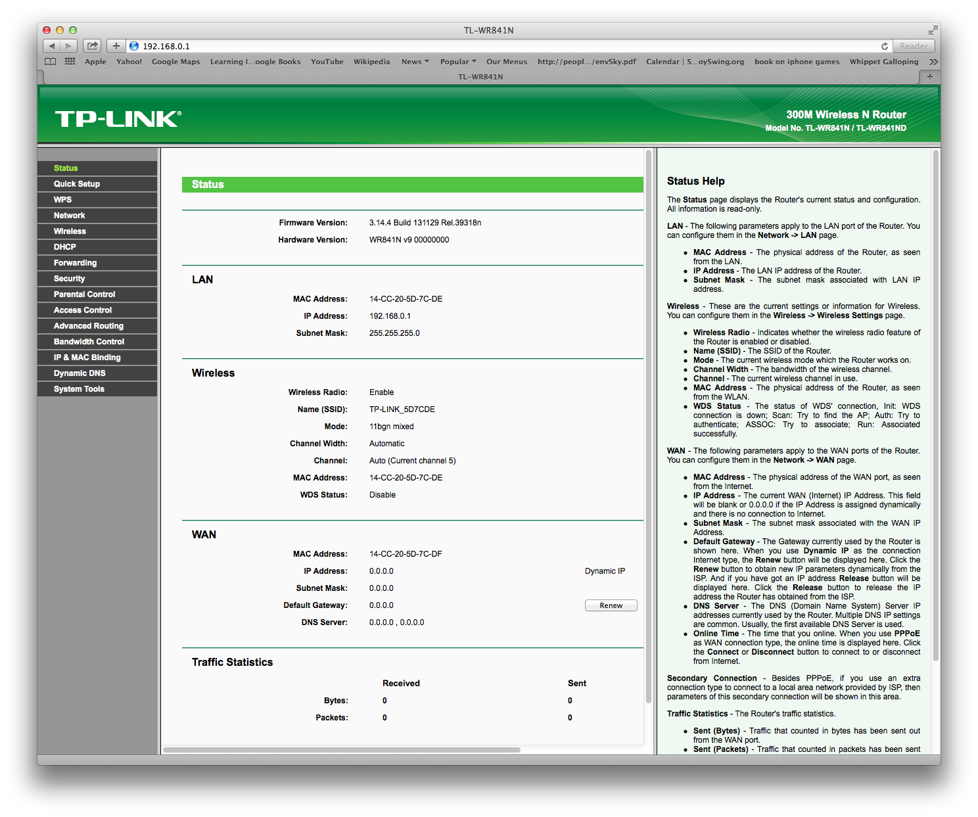Click the Renew button in WAN section
Image resolution: width=978 pixels, height=817 pixels.
pyautogui.click(x=611, y=605)
